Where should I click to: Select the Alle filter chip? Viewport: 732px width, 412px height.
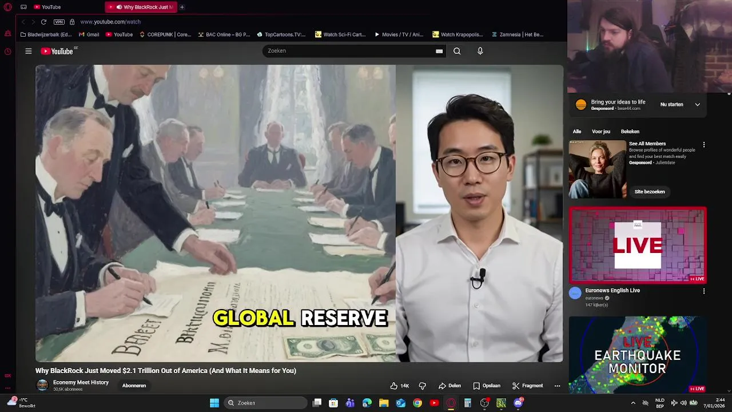(x=577, y=132)
